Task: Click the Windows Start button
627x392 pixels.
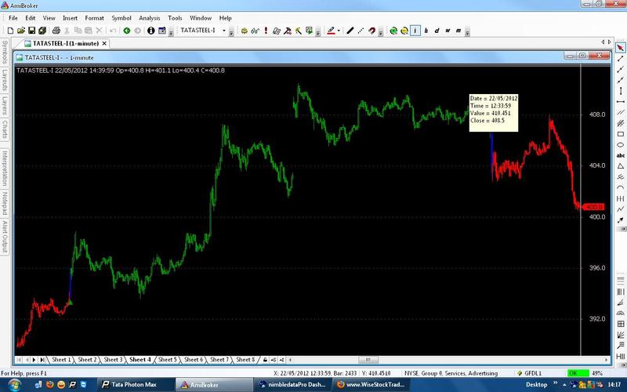Action: pos(14,385)
